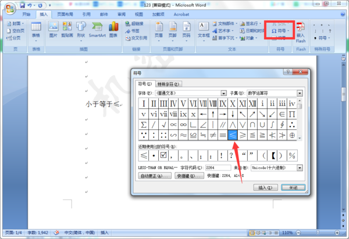Open the Header (页眉) dropdown
349x239 pixels.
[159, 31]
